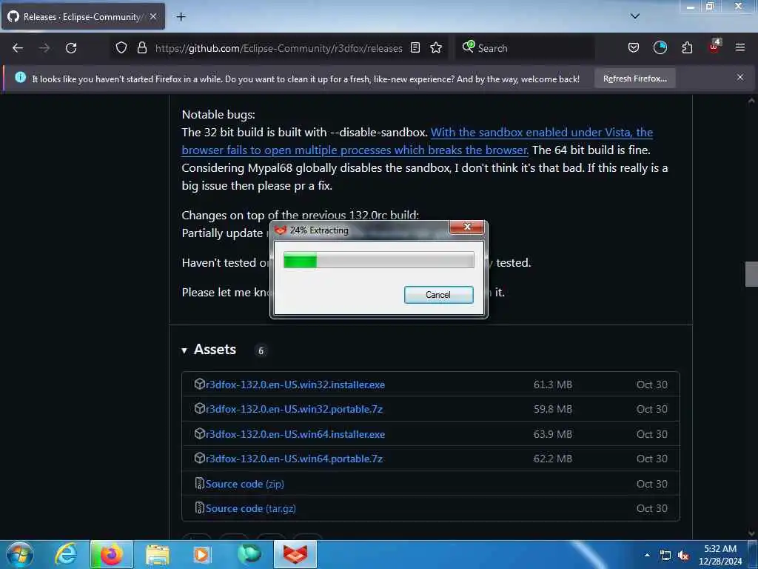Click the 61.3 MB size text
758x569 pixels.
552,385
